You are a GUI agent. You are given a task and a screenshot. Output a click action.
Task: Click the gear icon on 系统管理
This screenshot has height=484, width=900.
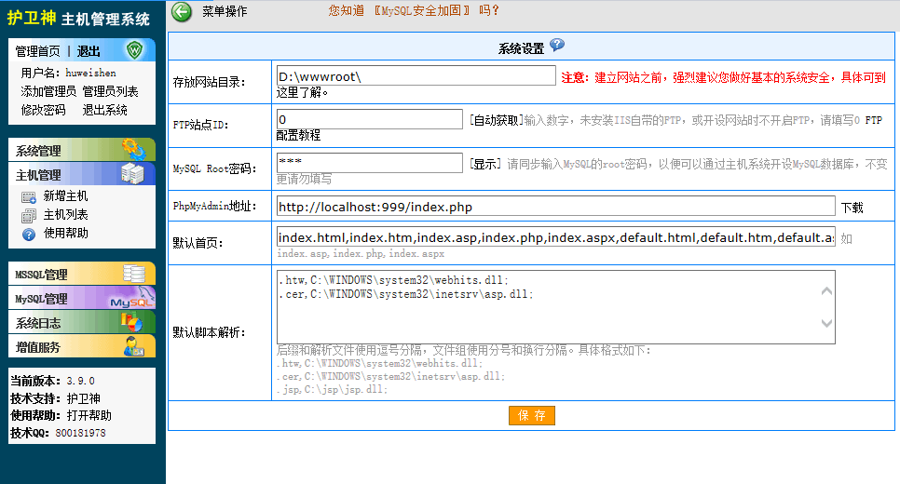135,150
